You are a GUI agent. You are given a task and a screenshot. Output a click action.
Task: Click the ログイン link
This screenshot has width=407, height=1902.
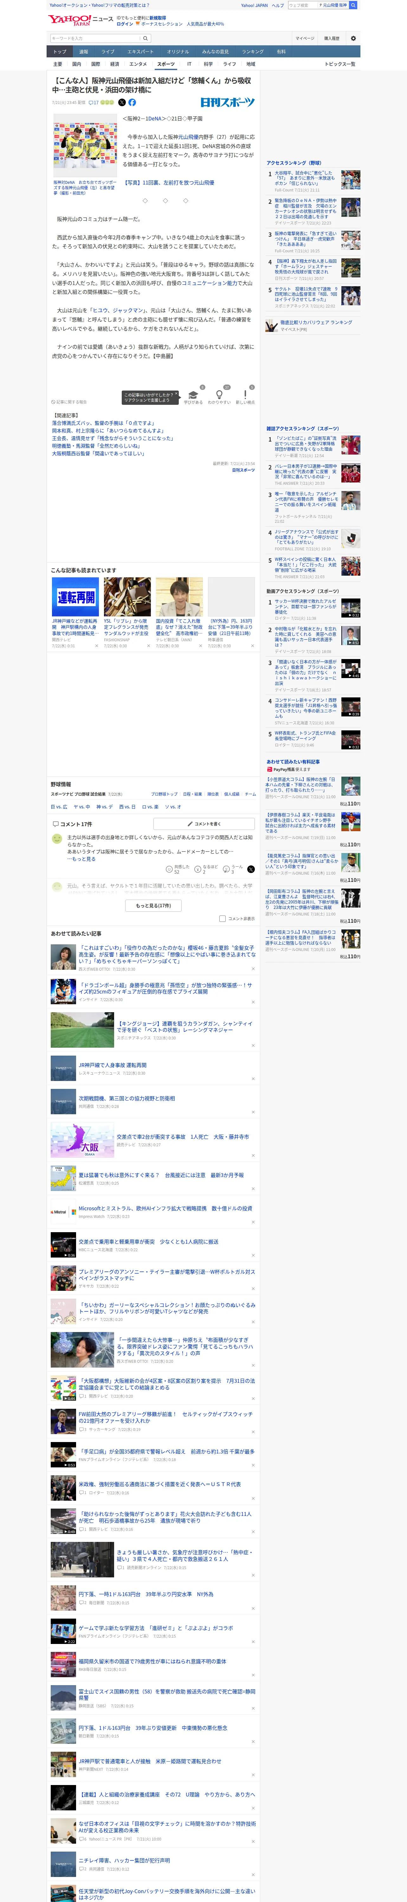click(x=125, y=24)
